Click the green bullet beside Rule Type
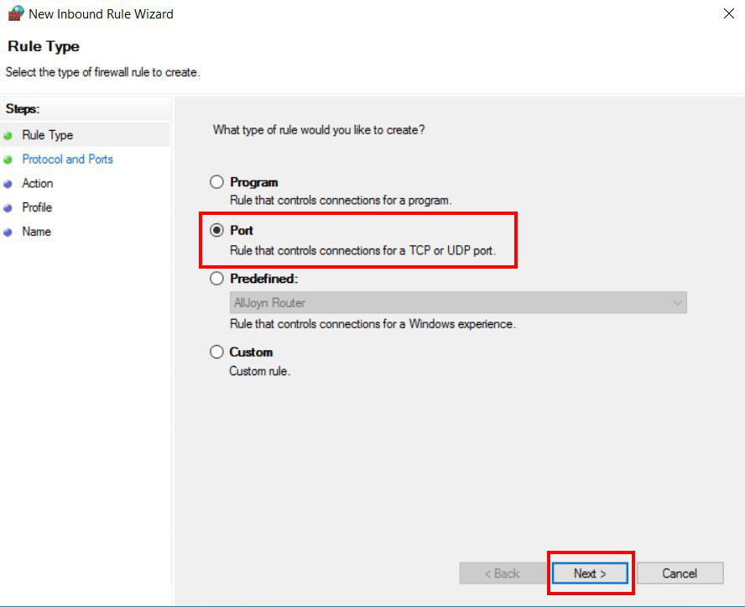The height and width of the screenshot is (607, 745). 8,136
